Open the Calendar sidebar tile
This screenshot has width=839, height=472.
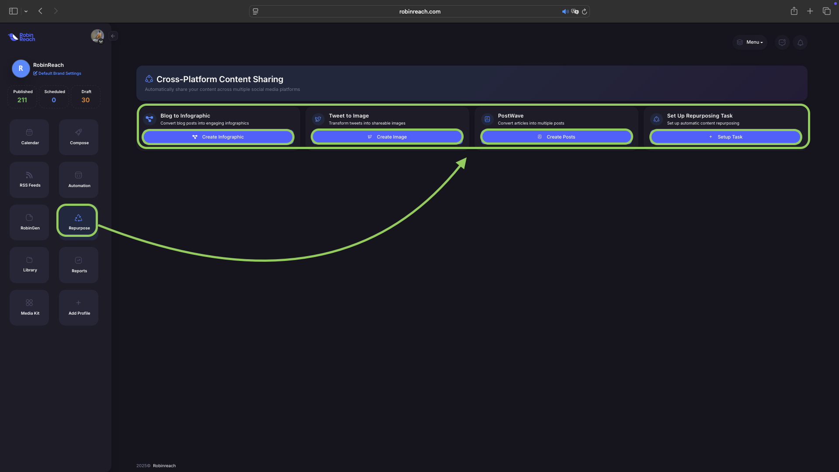(29, 137)
